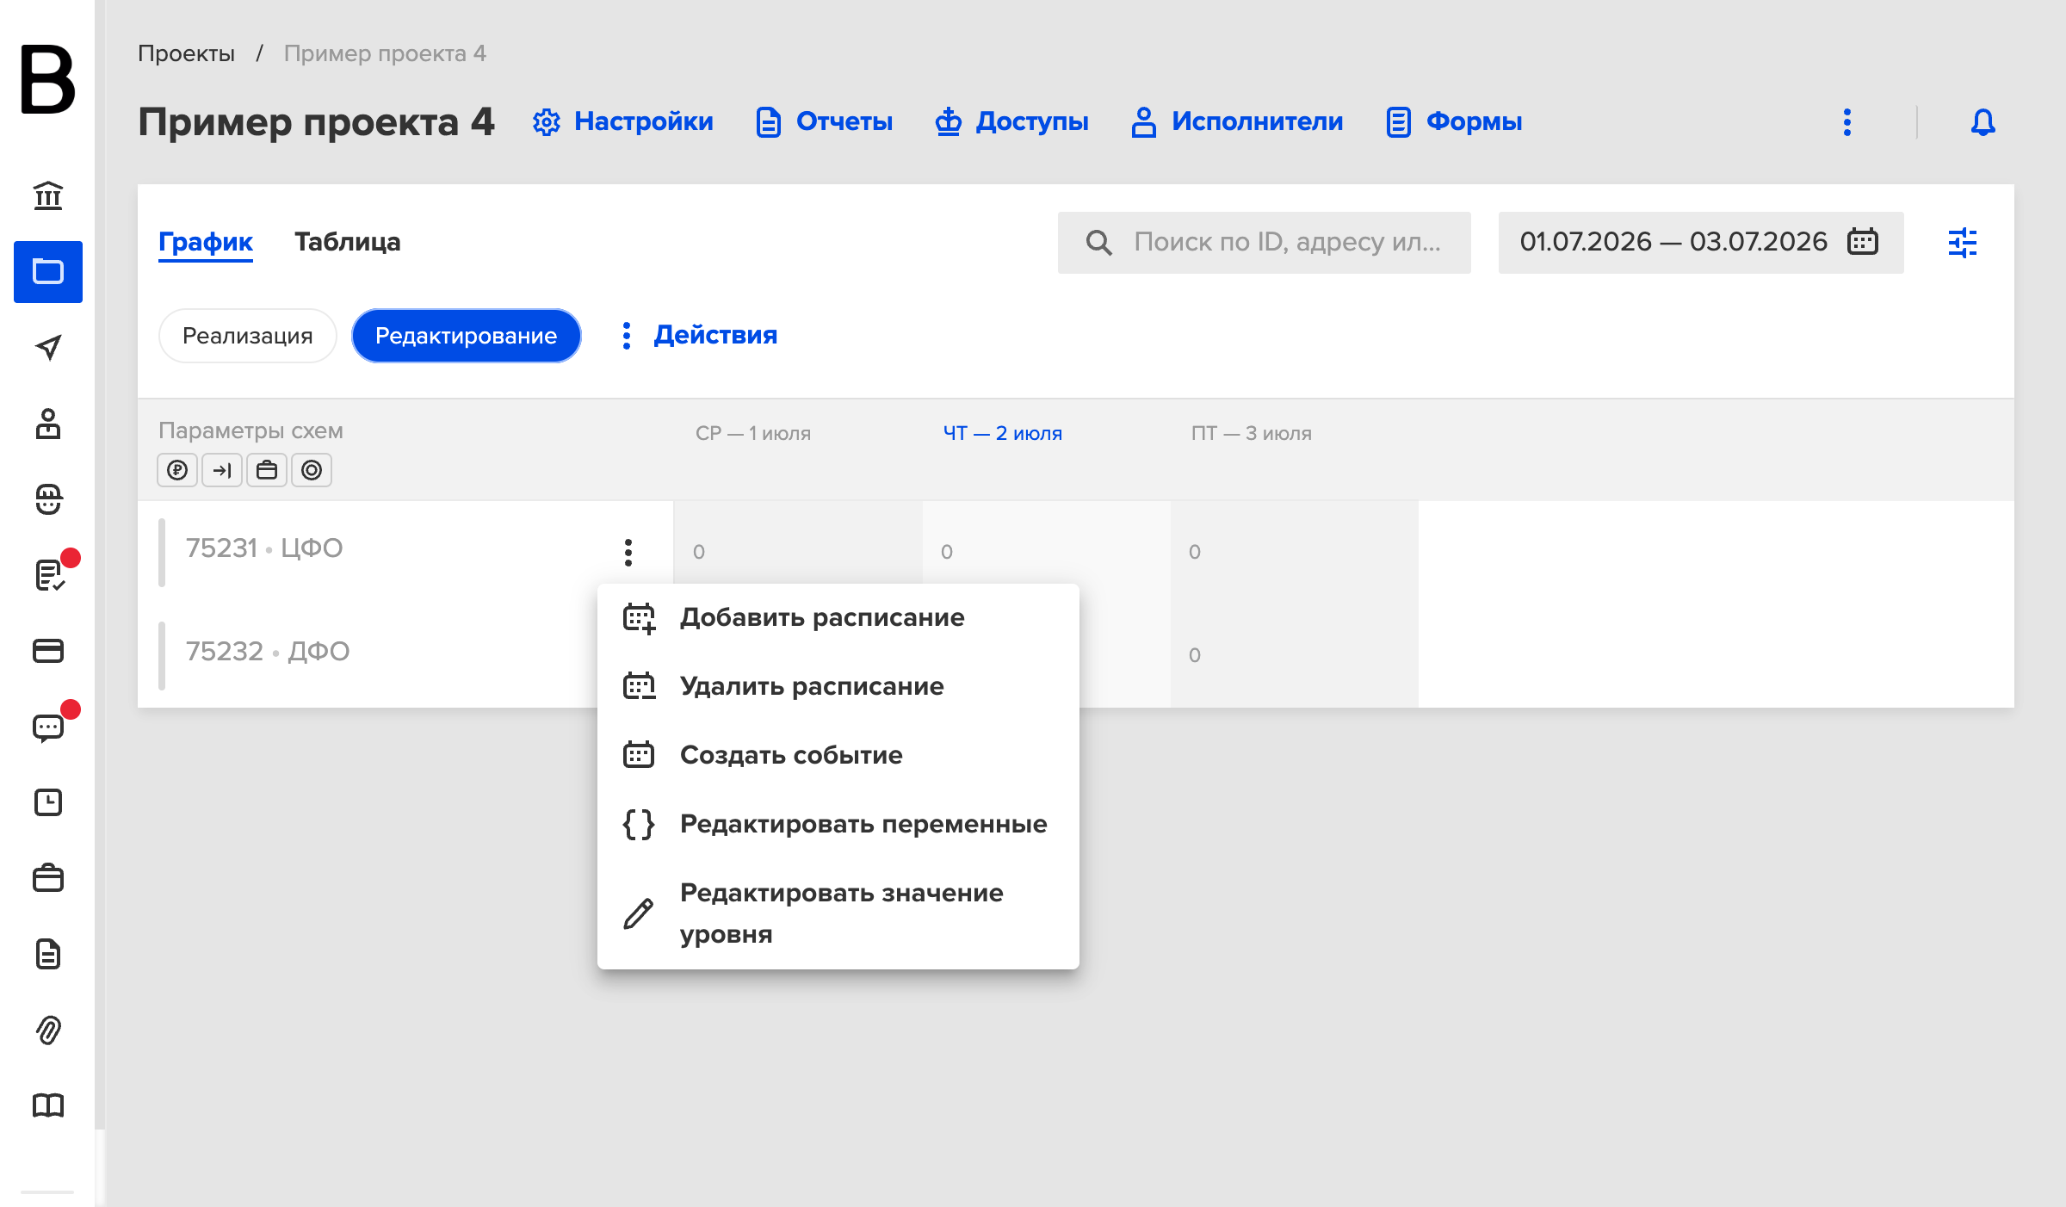Open the book knowledge base sidebar icon
Viewport: 2066px width, 1207px height.
coord(48,1105)
